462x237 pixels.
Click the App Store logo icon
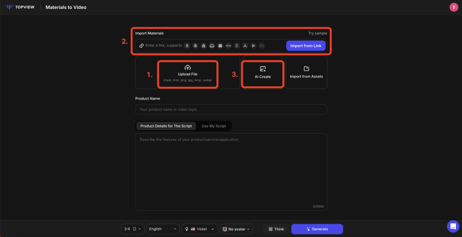[245, 46]
